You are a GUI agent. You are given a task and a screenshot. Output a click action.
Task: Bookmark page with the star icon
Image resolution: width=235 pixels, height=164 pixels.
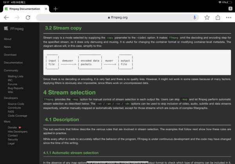[207, 18]
